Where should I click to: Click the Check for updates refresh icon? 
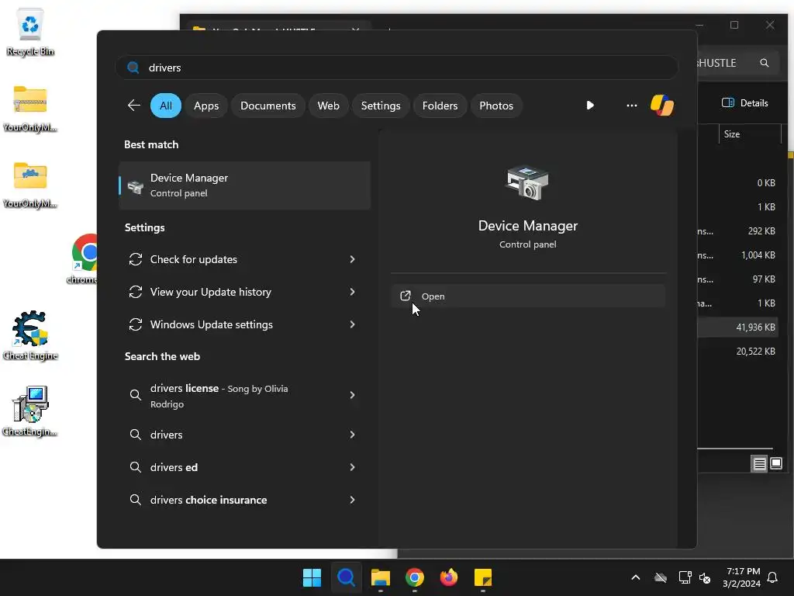tap(135, 259)
